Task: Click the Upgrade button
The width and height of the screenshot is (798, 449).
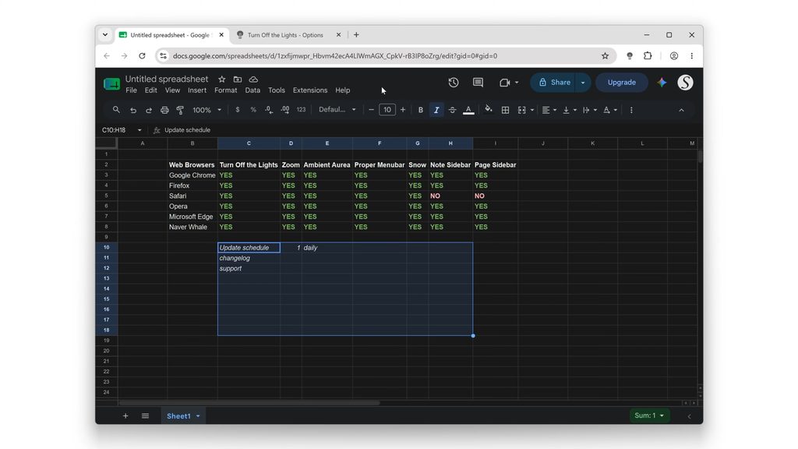Action: point(621,83)
